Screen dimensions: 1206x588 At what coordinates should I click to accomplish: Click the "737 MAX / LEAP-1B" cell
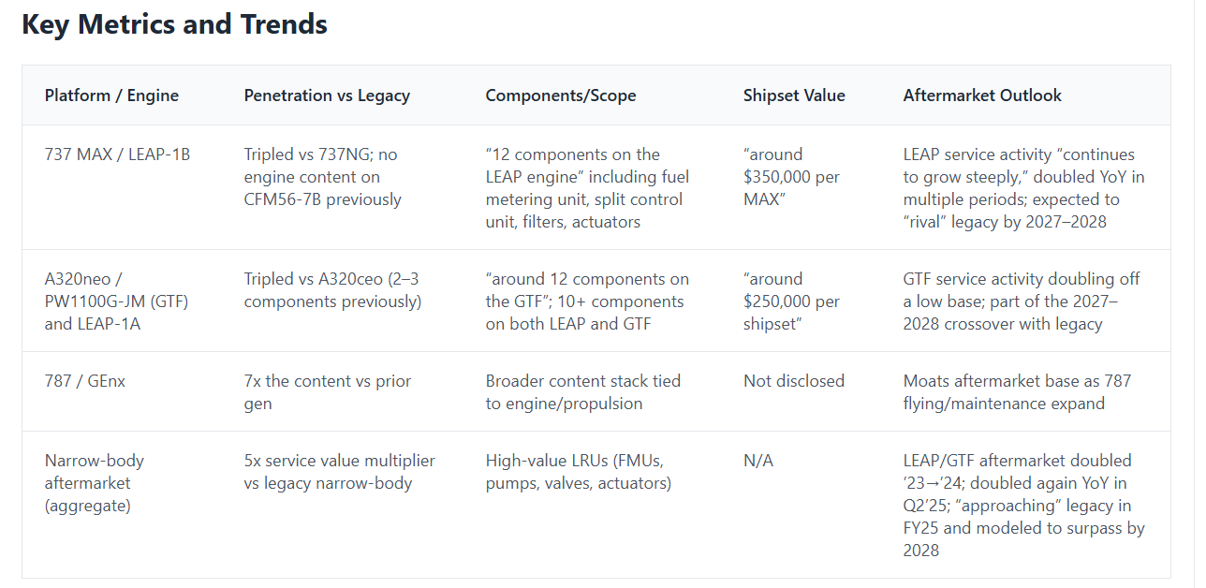coord(117,154)
